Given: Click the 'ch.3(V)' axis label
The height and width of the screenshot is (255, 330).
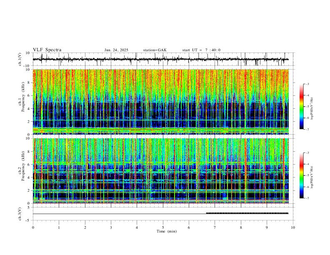Looking at the screenshot, I should click(x=20, y=214).
